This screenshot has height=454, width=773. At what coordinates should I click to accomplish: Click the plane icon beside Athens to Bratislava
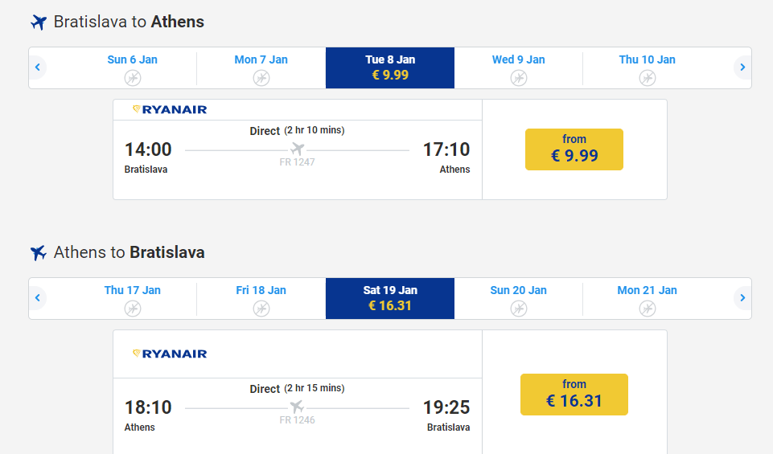[39, 253]
